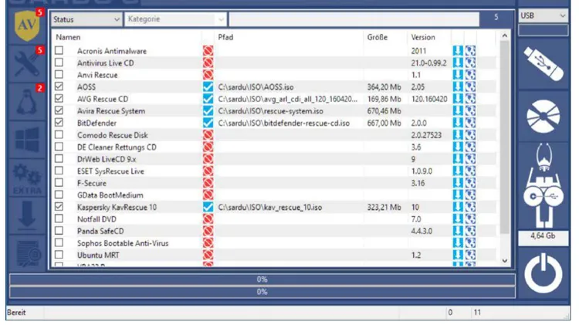Image resolution: width=579 pixels, height=325 pixels.
Task: Click the SARDU beetle mascot icon
Action: [543, 185]
